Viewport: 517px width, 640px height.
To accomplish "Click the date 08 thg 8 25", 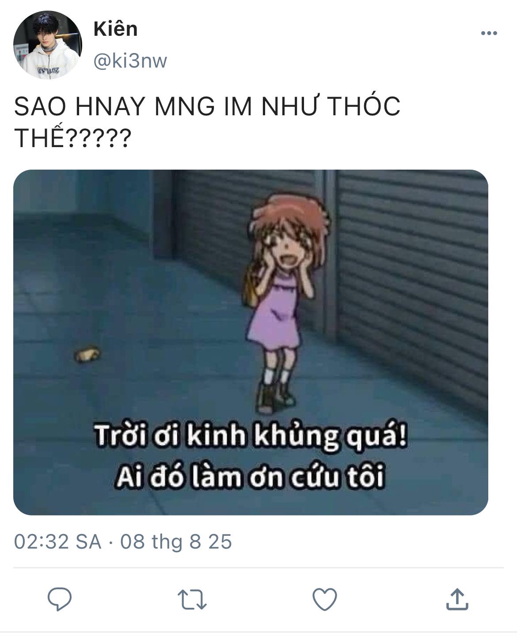I will 176,542.
